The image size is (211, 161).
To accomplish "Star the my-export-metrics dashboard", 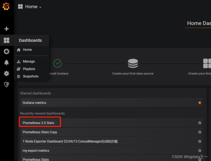I will pos(200,151).
